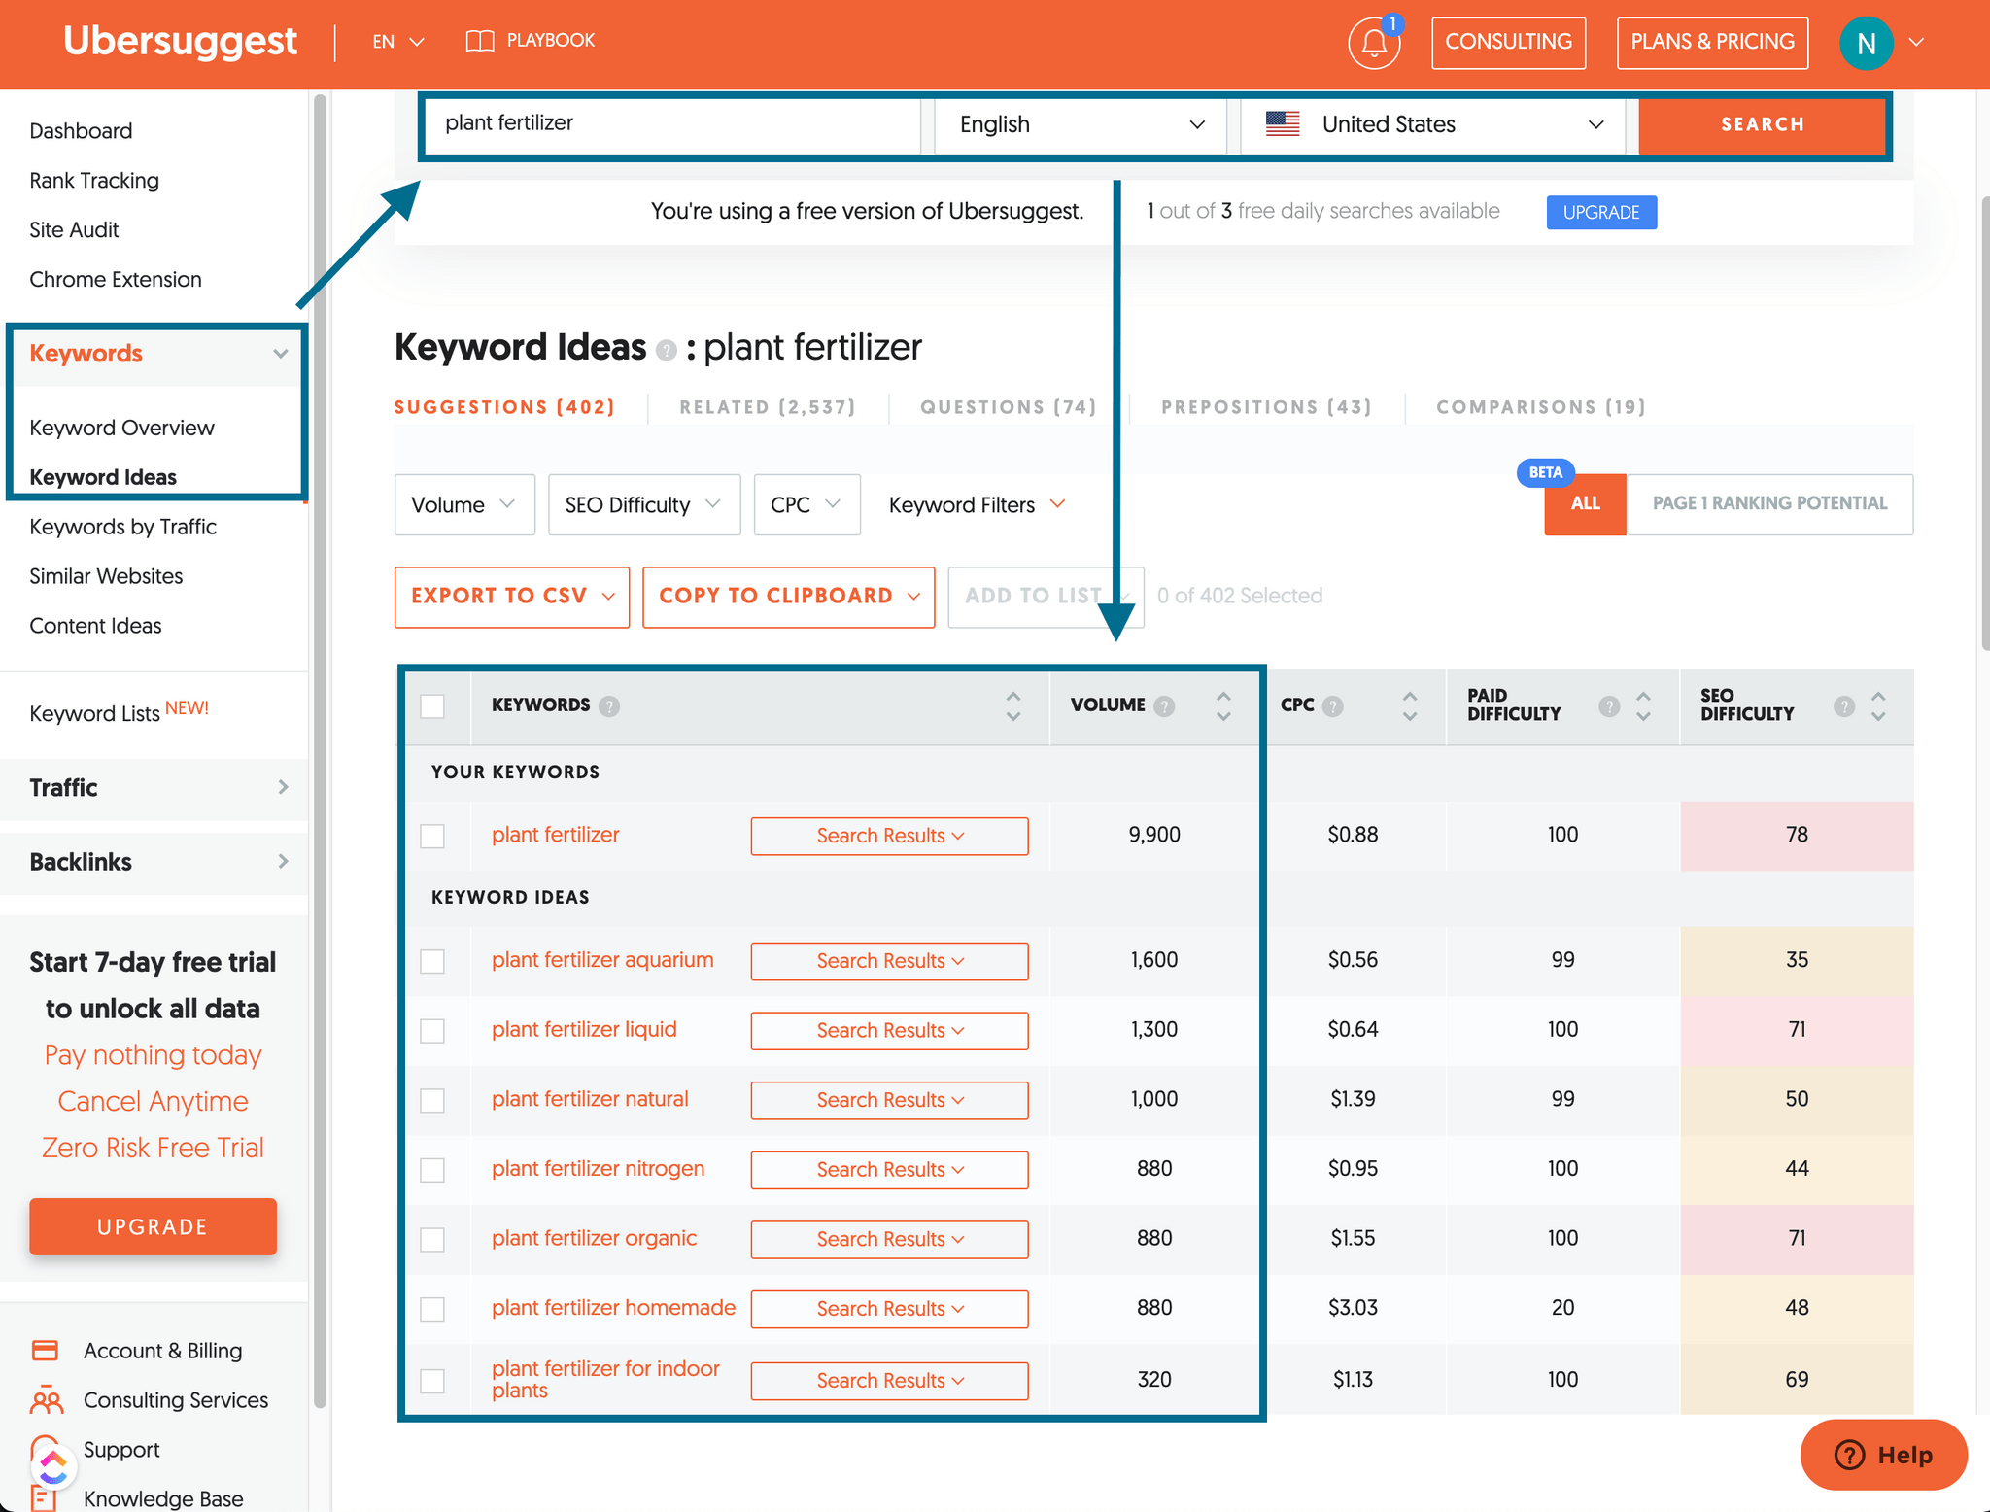Check the plant fertilizer homemade checkbox

(436, 1309)
